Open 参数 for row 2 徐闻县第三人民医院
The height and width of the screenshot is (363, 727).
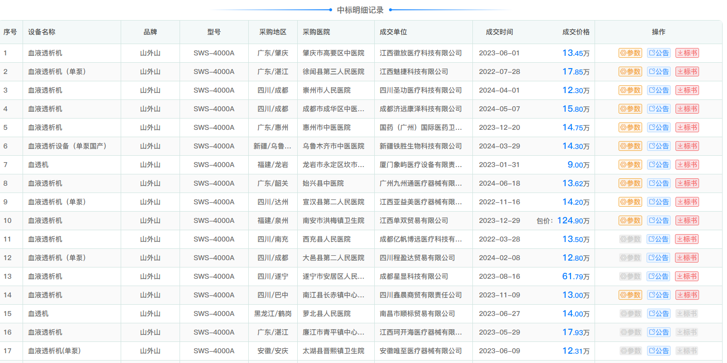tap(630, 72)
